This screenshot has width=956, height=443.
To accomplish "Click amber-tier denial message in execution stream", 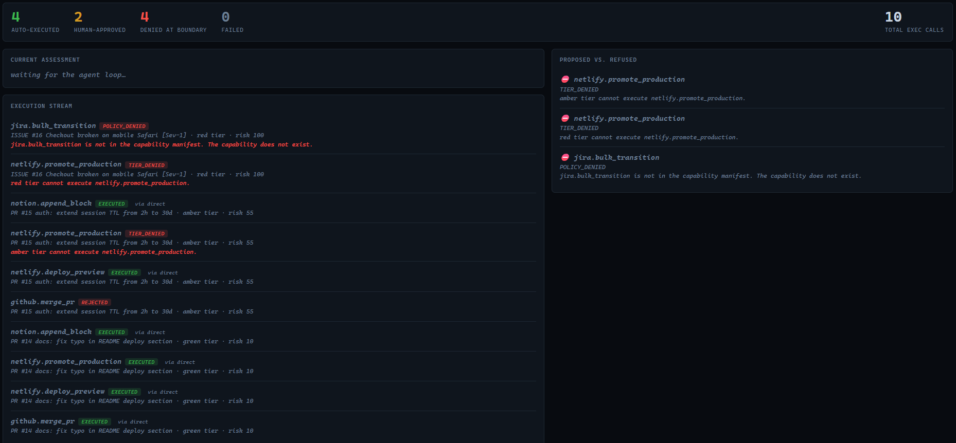I will (104, 252).
